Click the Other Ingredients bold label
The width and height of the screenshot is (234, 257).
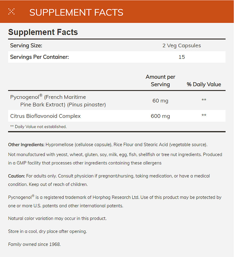[x=26, y=145]
